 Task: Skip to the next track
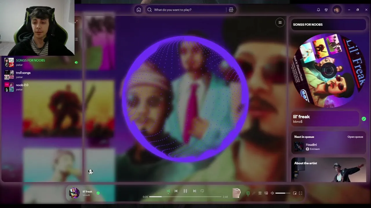click(x=194, y=191)
